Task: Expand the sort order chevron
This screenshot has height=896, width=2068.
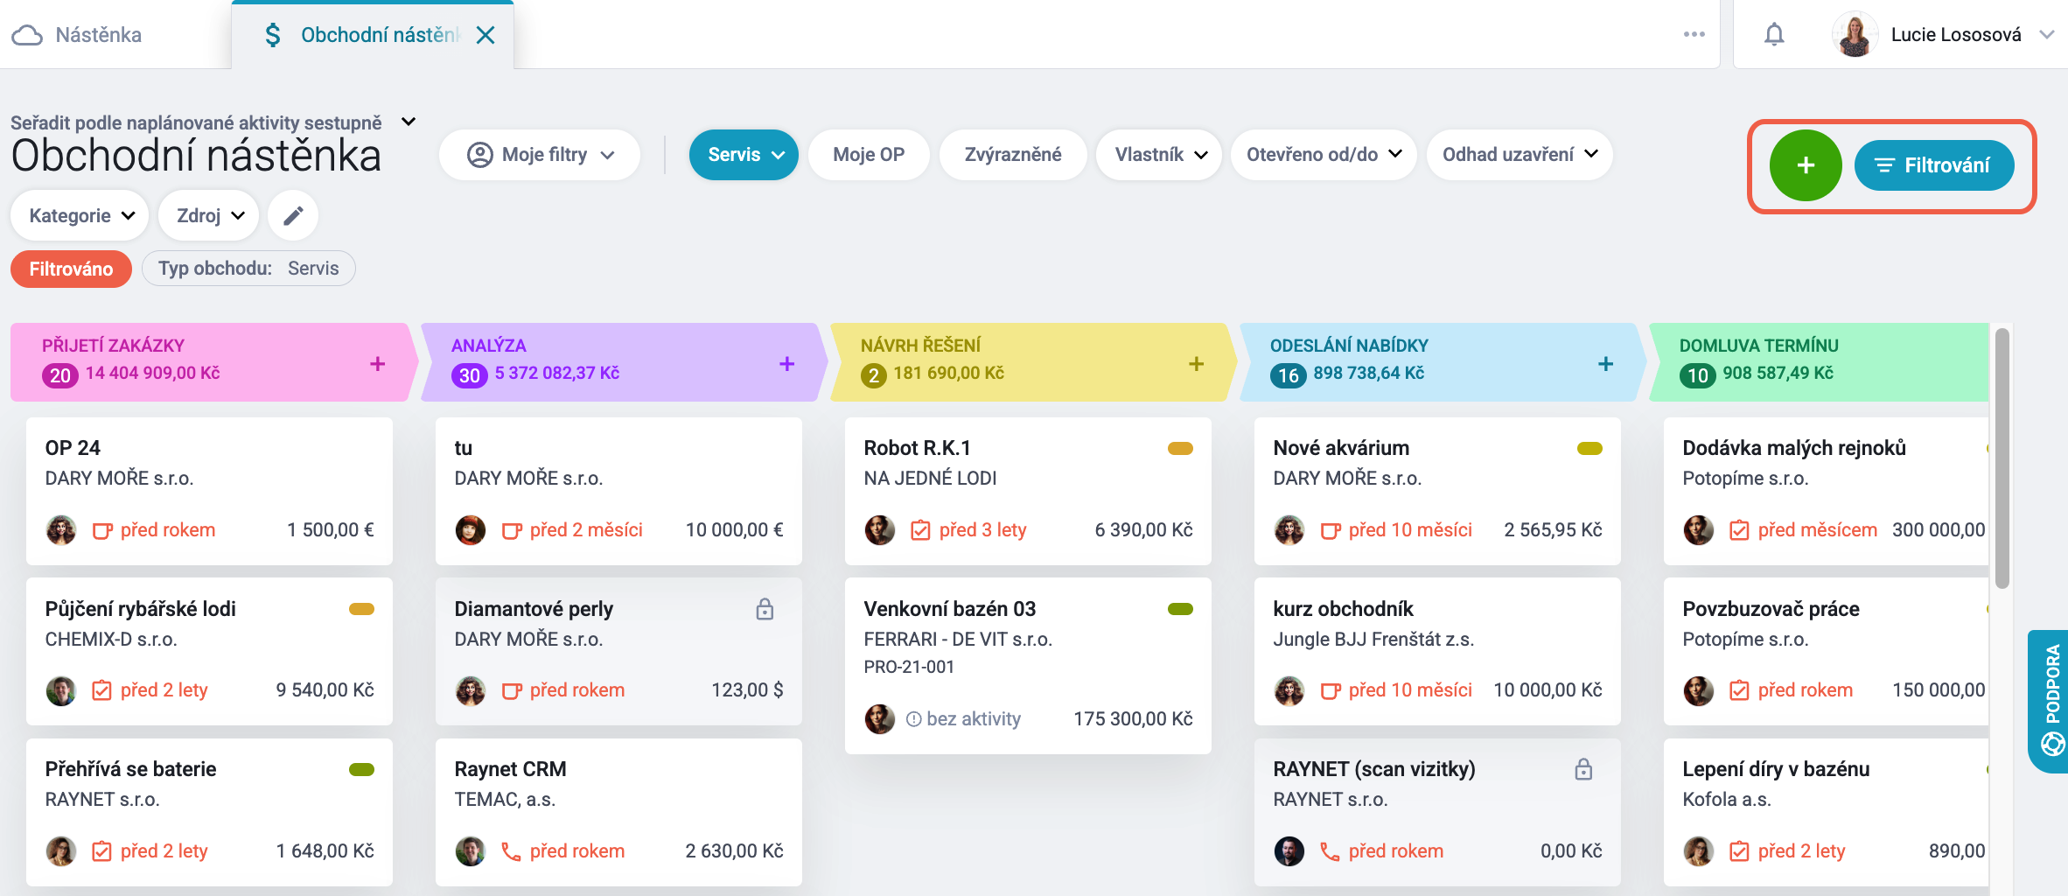Action: click(408, 122)
